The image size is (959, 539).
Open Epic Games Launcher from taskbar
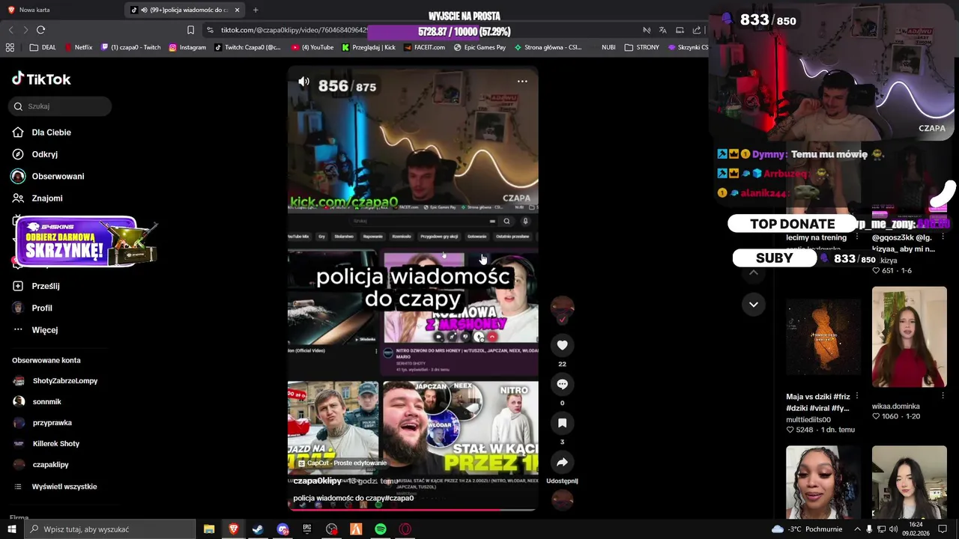click(x=307, y=529)
